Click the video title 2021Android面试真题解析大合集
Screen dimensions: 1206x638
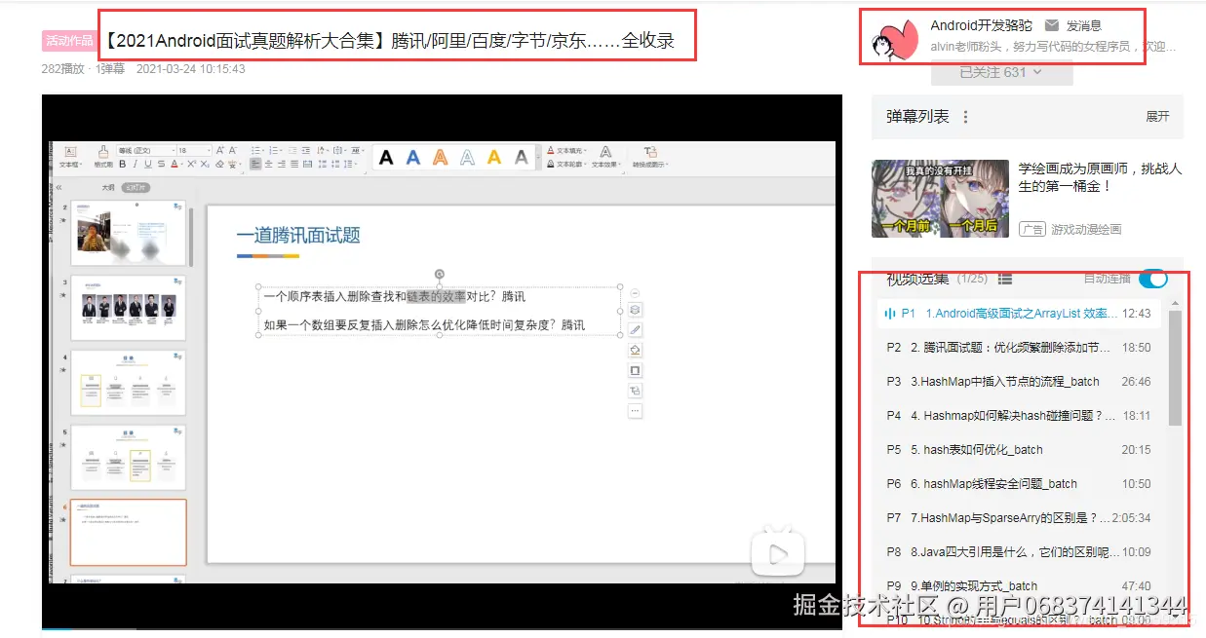(x=389, y=42)
